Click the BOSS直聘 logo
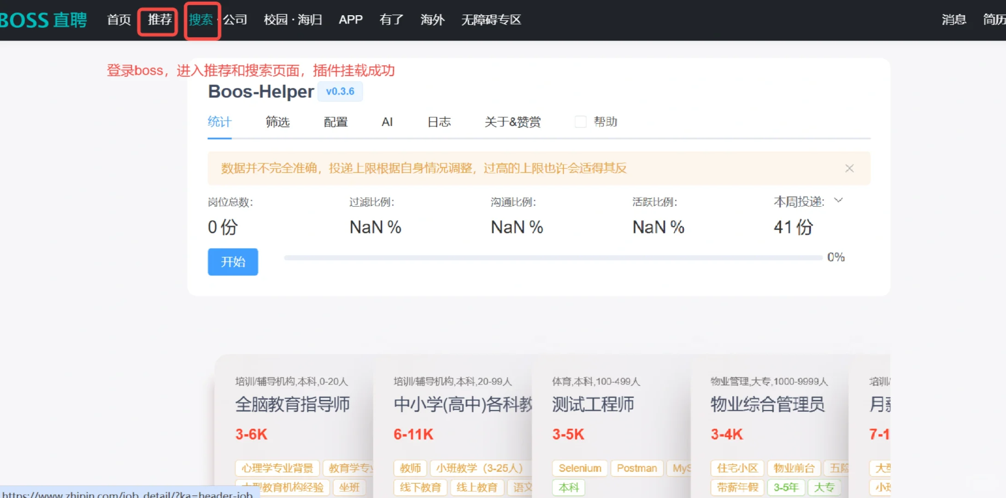This screenshot has height=498, width=1006. click(43, 20)
